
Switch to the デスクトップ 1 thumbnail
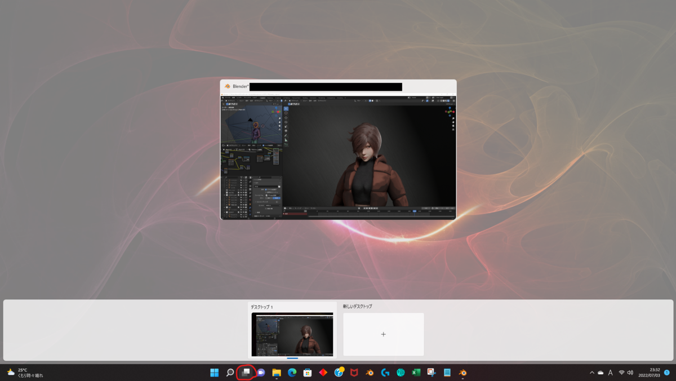(x=292, y=334)
